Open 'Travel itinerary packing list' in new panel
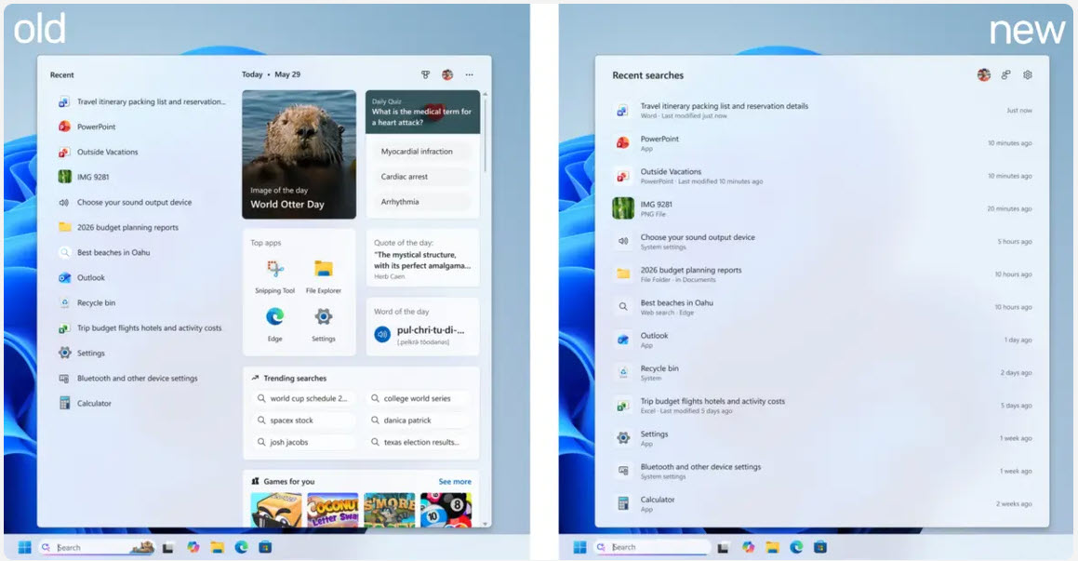1078x561 pixels. pyautogui.click(x=822, y=111)
